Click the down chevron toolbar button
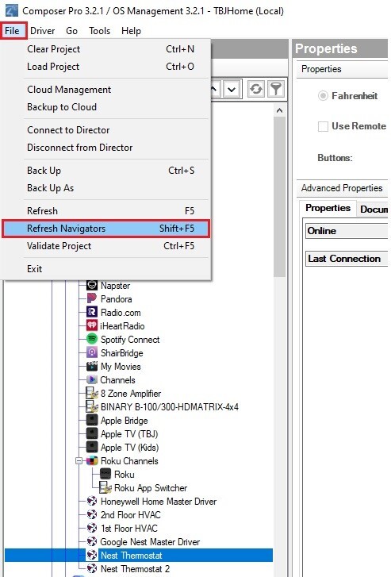391x577 pixels. 232,89
